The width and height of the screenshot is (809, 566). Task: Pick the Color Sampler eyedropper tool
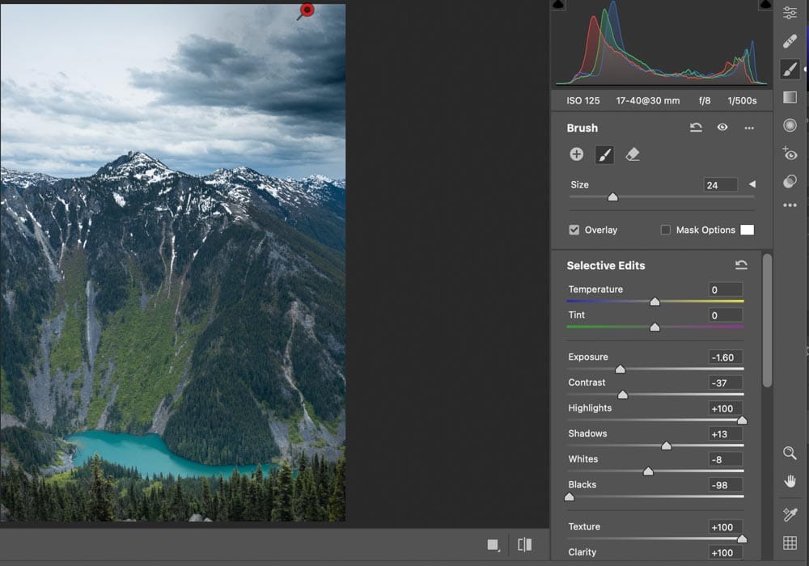790,515
